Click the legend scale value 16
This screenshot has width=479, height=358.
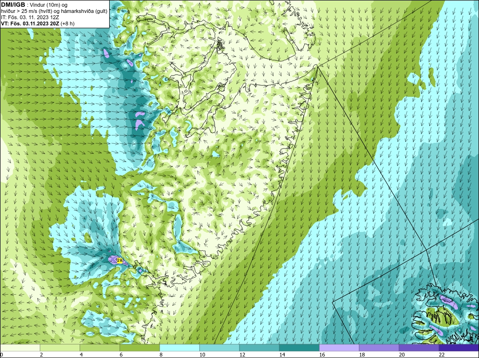[322, 355]
